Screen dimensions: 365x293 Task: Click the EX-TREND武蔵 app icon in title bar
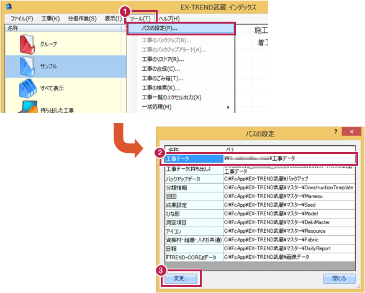click(9, 6)
